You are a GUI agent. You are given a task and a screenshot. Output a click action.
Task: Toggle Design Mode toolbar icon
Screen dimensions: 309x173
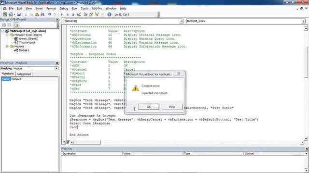79,14
